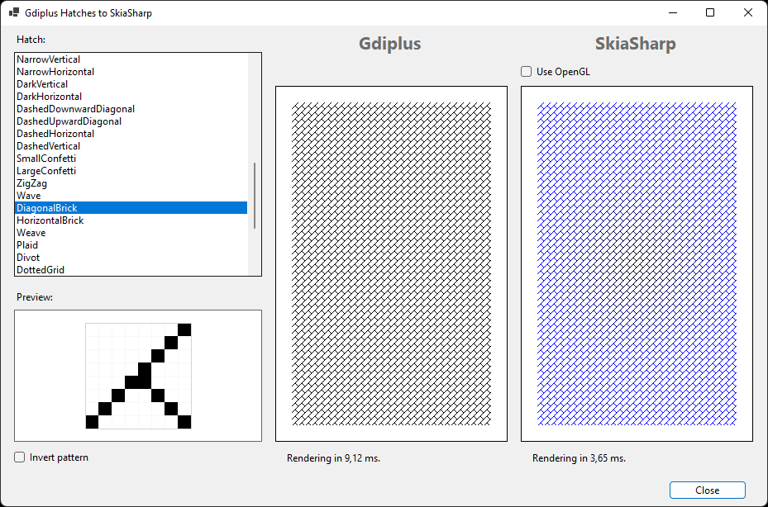
Task: Select NarrowHorizontal hatch entry
Action: [x=131, y=72]
